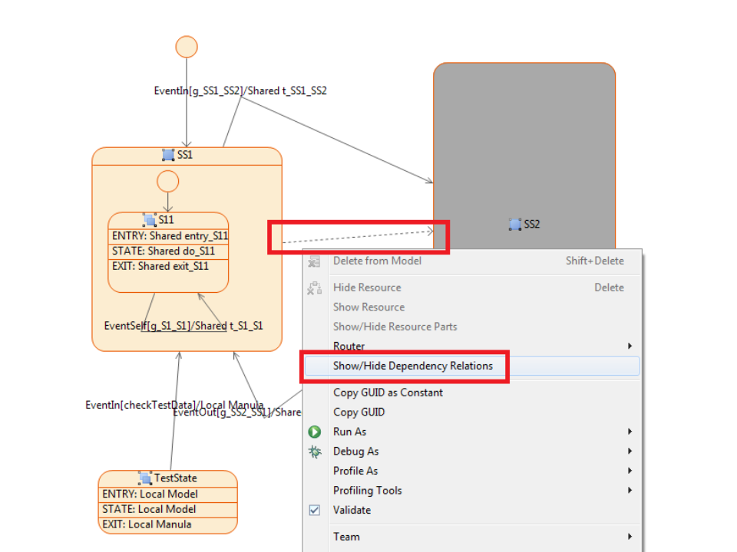This screenshot has width=737, height=552.
Task: Expand the Profiling Tools submenu arrow
Action: coord(630,491)
